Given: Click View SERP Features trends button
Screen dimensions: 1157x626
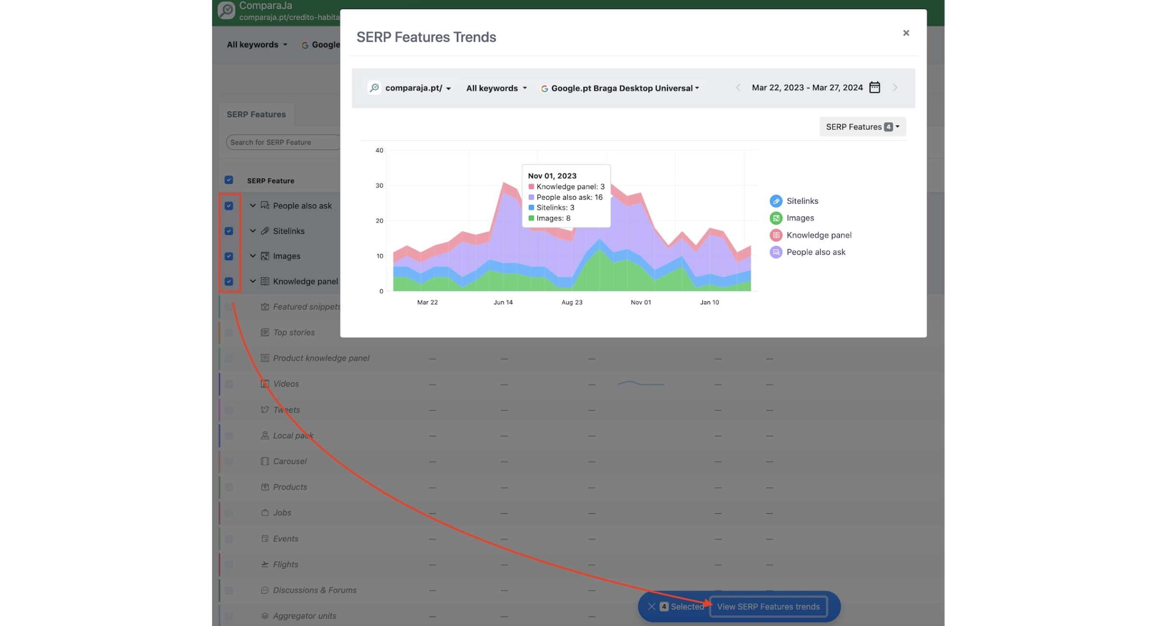Looking at the screenshot, I should 768,607.
